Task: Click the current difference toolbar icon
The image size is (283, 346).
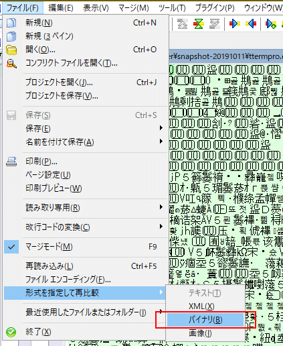Action: 199,23
